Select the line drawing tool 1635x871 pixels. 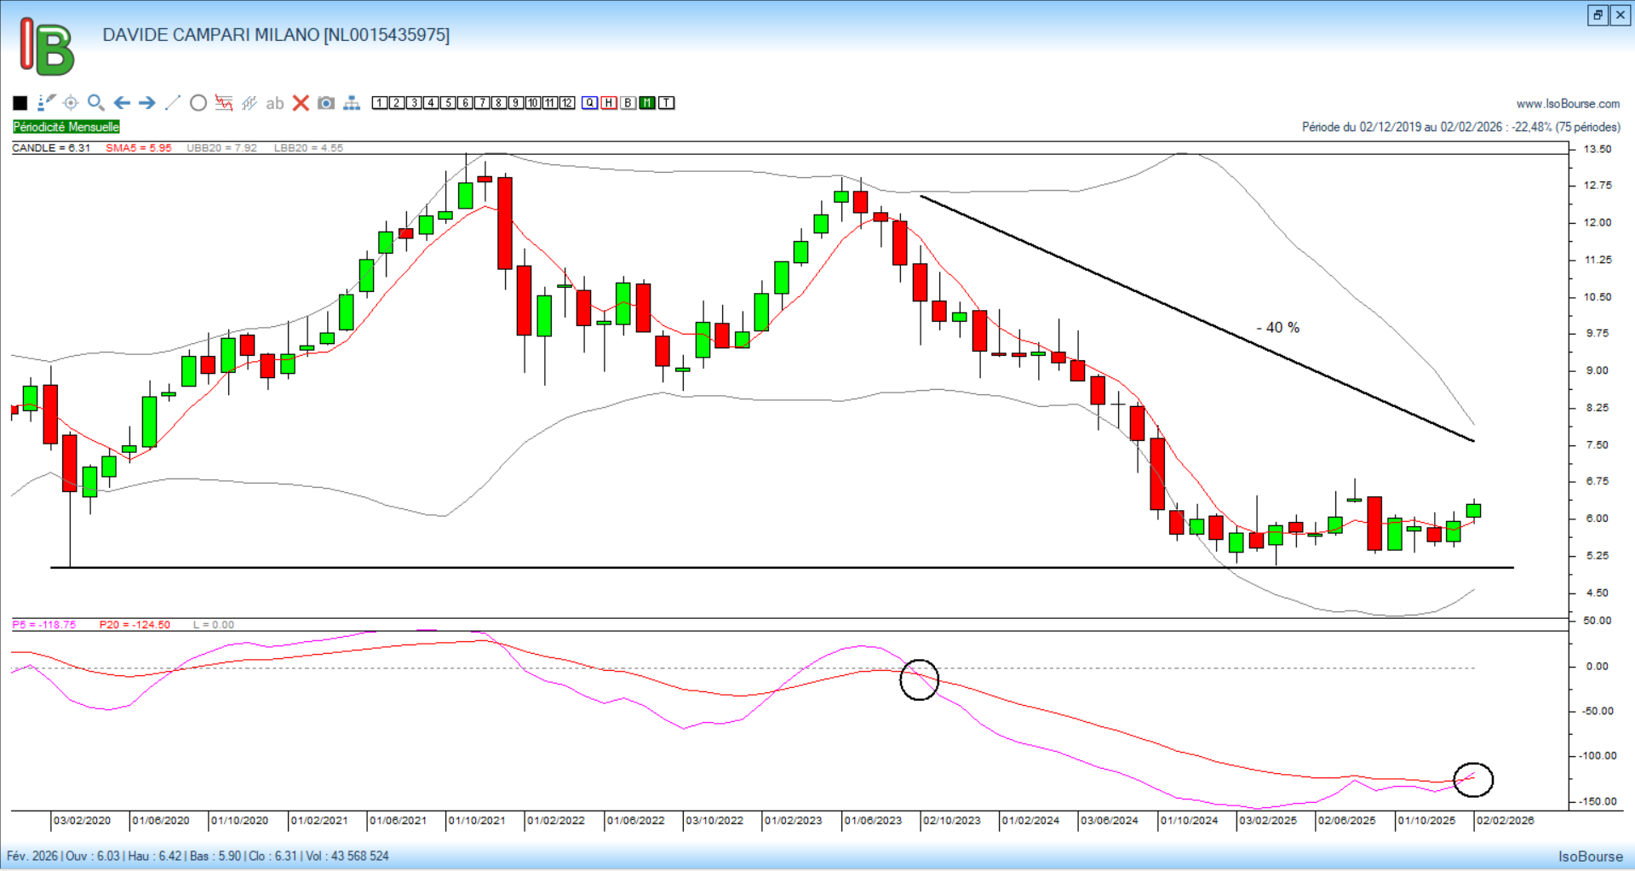click(173, 103)
